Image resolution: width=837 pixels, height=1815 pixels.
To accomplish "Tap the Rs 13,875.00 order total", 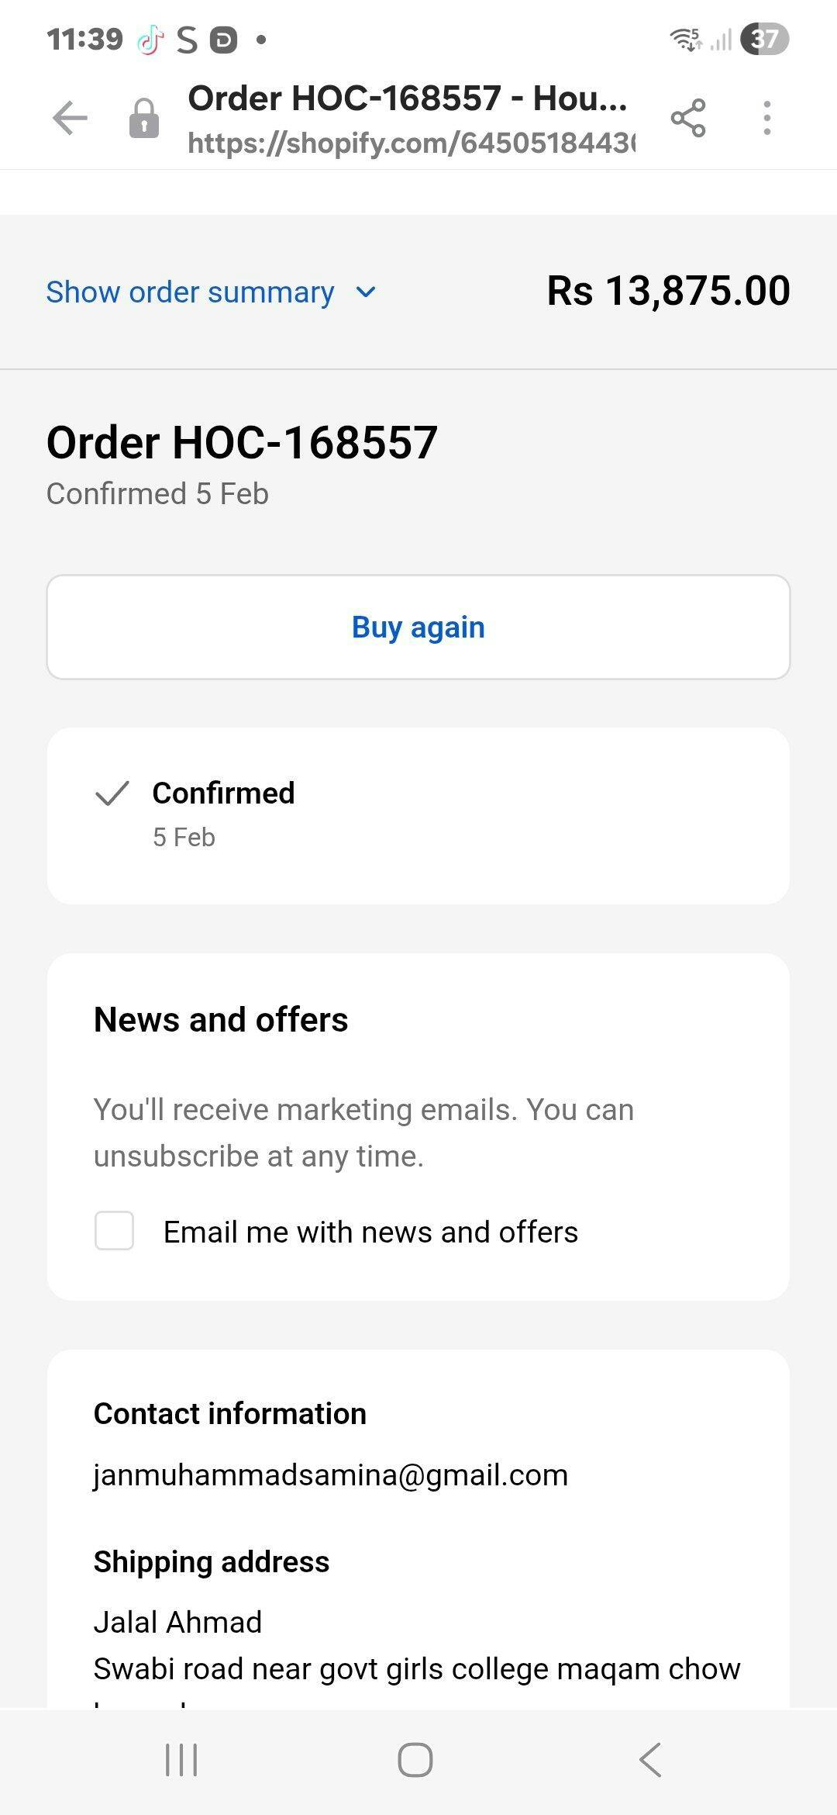I will click(x=668, y=291).
